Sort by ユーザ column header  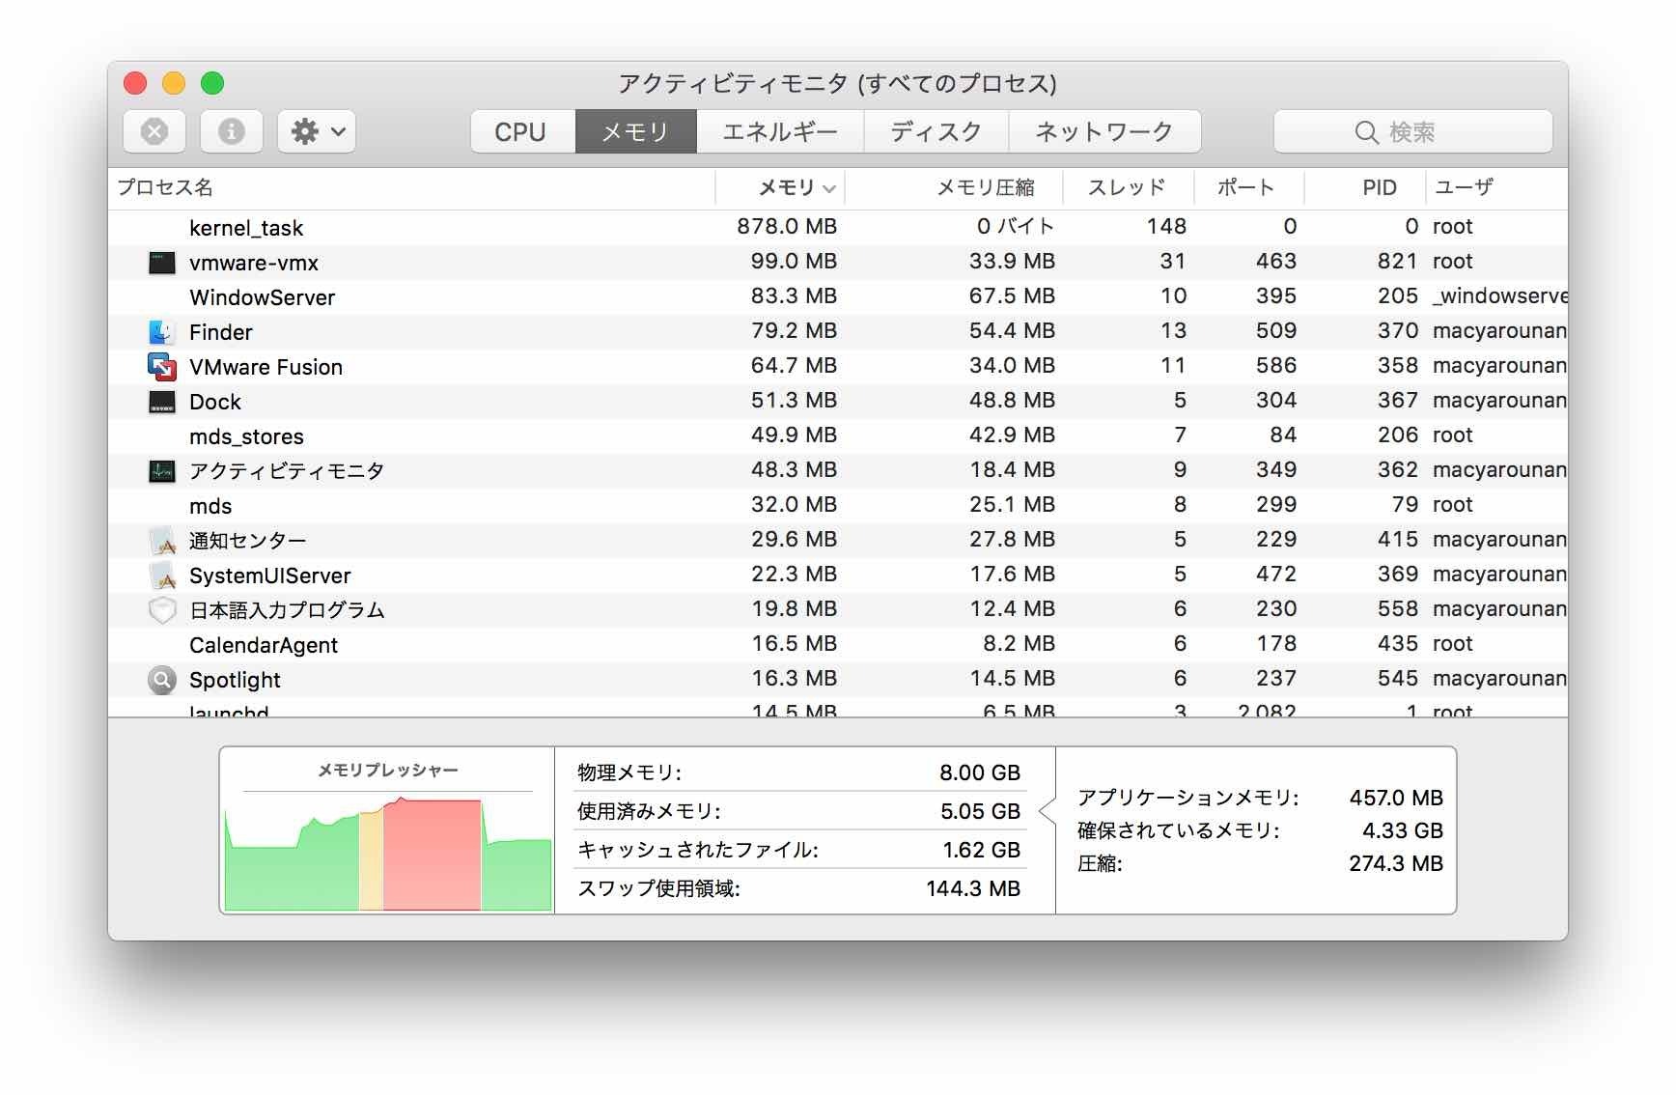[1496, 187]
